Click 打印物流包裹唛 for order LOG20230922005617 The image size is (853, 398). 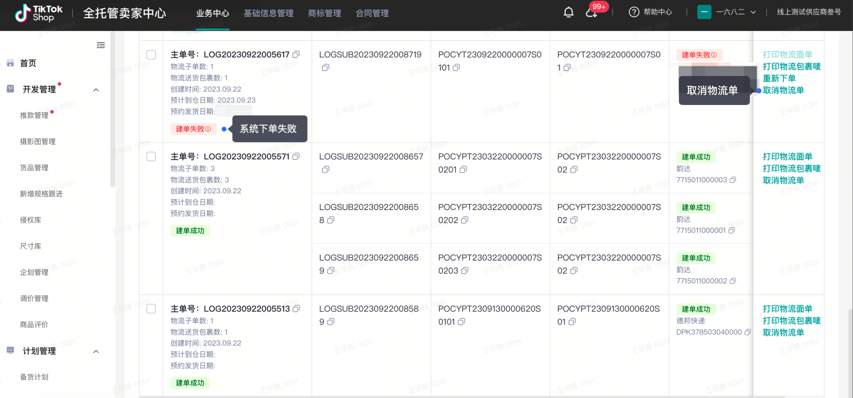[x=792, y=66]
